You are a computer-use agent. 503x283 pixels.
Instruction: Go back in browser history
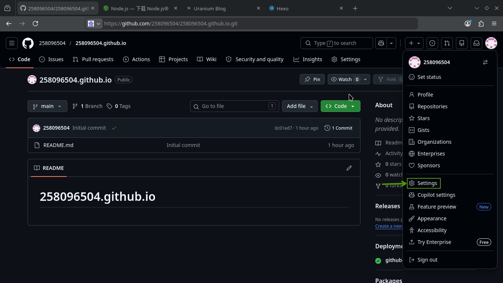tap(9, 24)
